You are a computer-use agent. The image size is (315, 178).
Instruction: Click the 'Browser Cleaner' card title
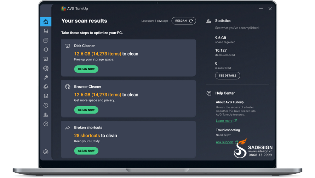[x=87, y=87]
